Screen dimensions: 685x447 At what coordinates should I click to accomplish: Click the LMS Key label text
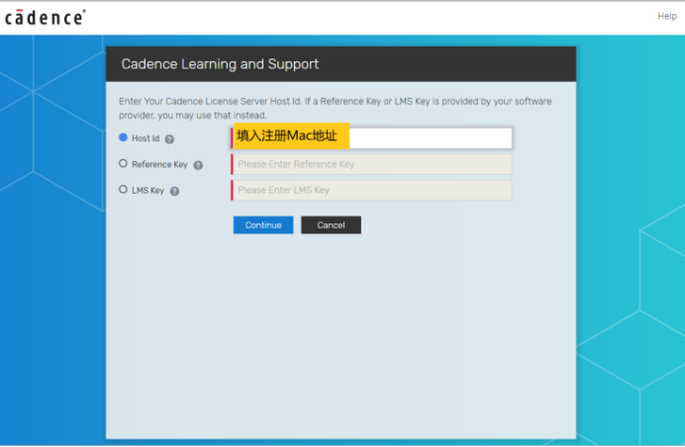[x=147, y=191]
